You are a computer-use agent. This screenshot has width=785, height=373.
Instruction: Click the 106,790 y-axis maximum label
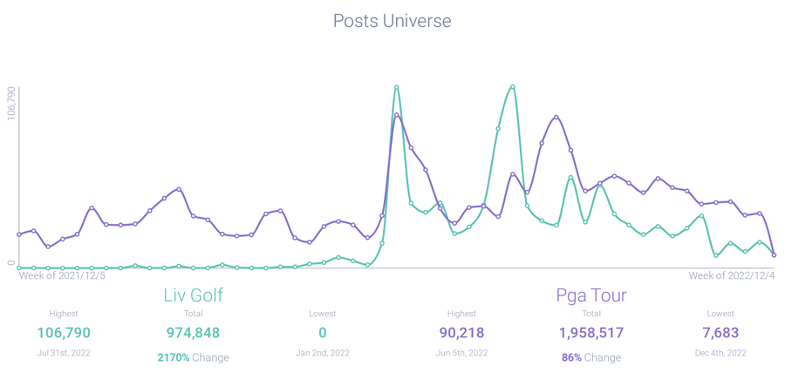(11, 104)
